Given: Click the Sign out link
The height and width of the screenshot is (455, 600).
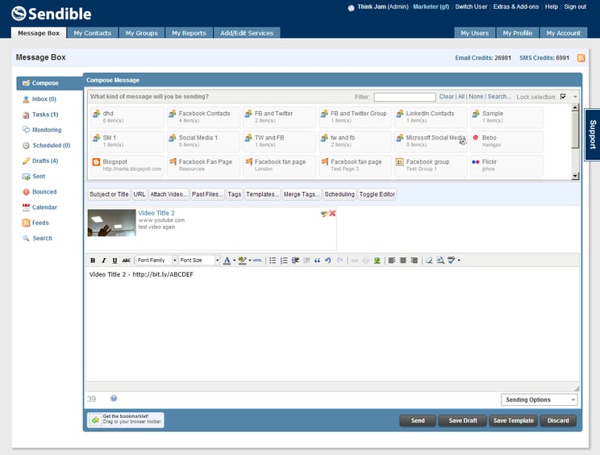Looking at the screenshot, I should [575, 6].
